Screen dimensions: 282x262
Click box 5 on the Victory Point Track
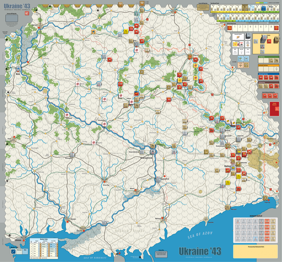[x=255, y=28]
